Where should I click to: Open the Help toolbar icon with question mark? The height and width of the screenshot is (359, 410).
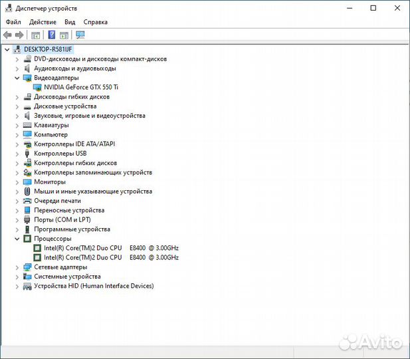tap(52, 35)
